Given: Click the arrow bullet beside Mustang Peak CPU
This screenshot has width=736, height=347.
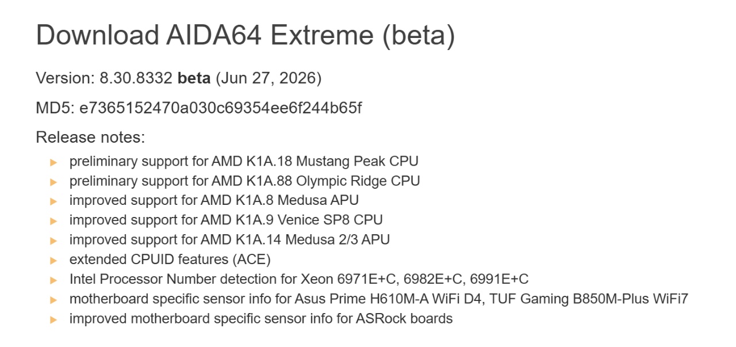Looking at the screenshot, I should pos(54,163).
